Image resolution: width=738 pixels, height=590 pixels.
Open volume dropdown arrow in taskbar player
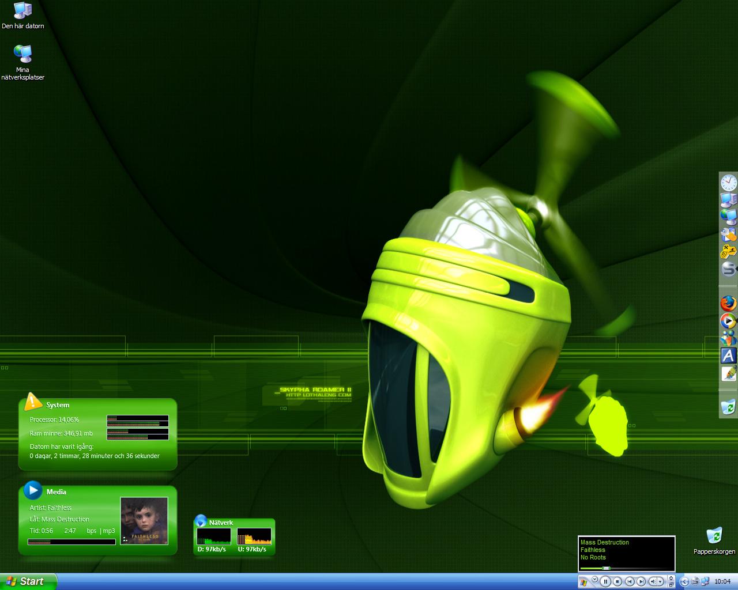click(x=660, y=581)
